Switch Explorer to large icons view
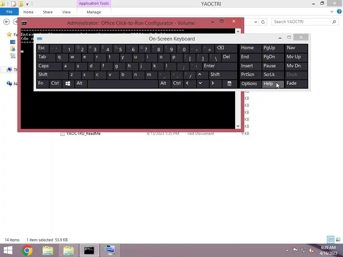 (x=338, y=240)
